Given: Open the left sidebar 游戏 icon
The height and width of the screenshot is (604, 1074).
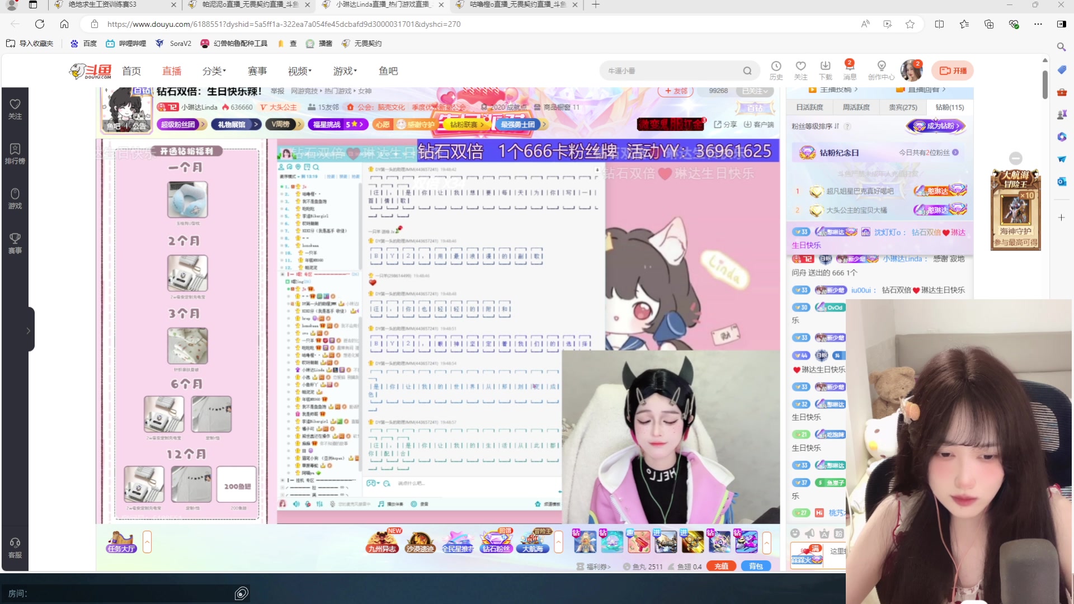Looking at the screenshot, I should (x=15, y=199).
